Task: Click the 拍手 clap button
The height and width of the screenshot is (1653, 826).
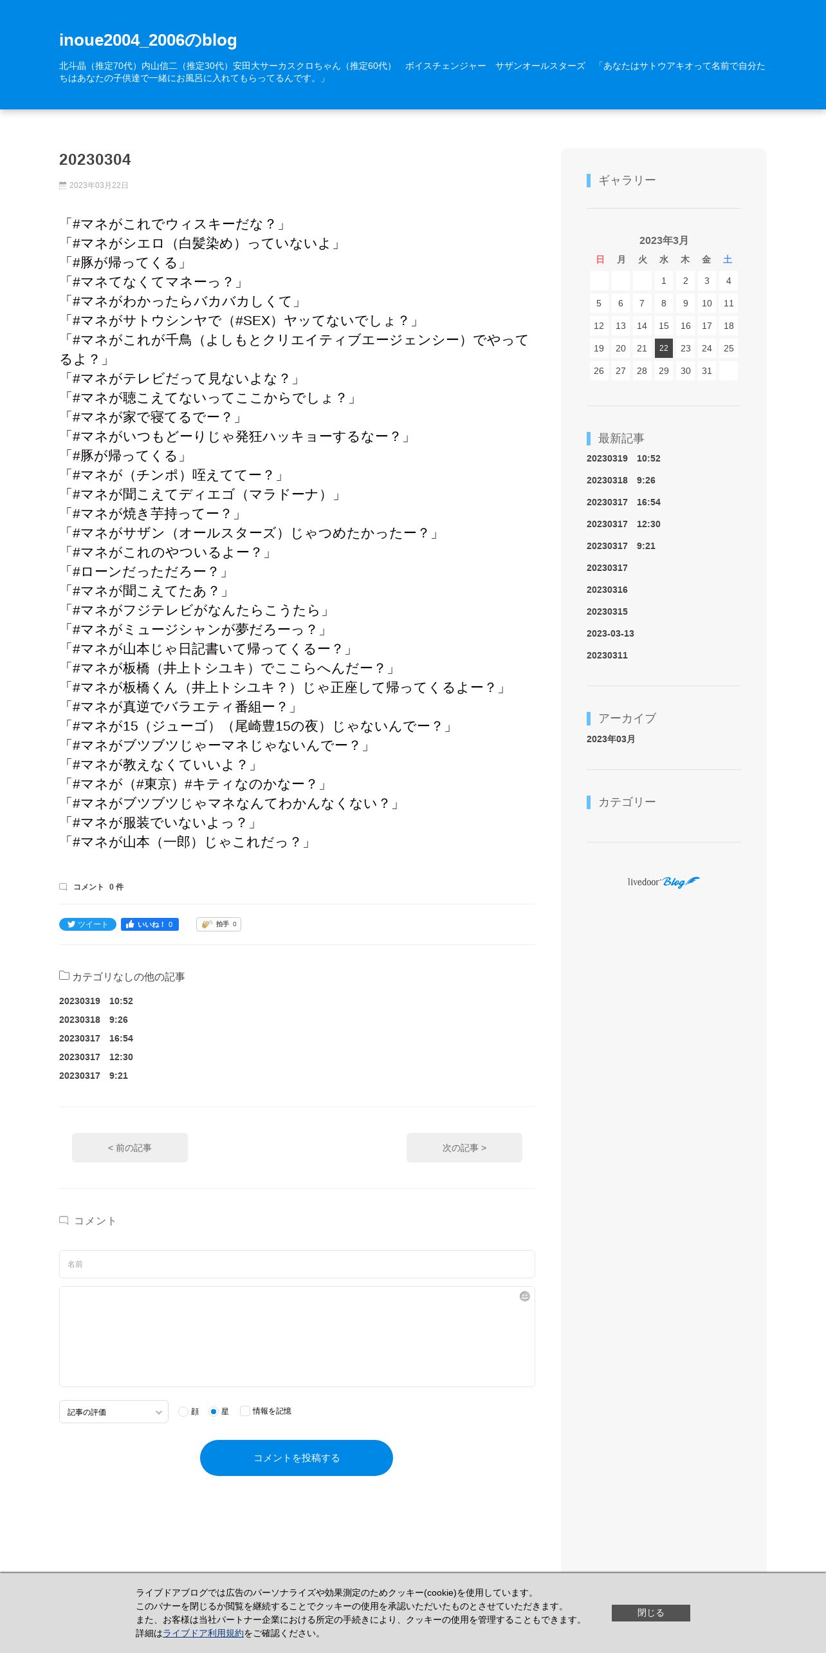Action: 219,924
